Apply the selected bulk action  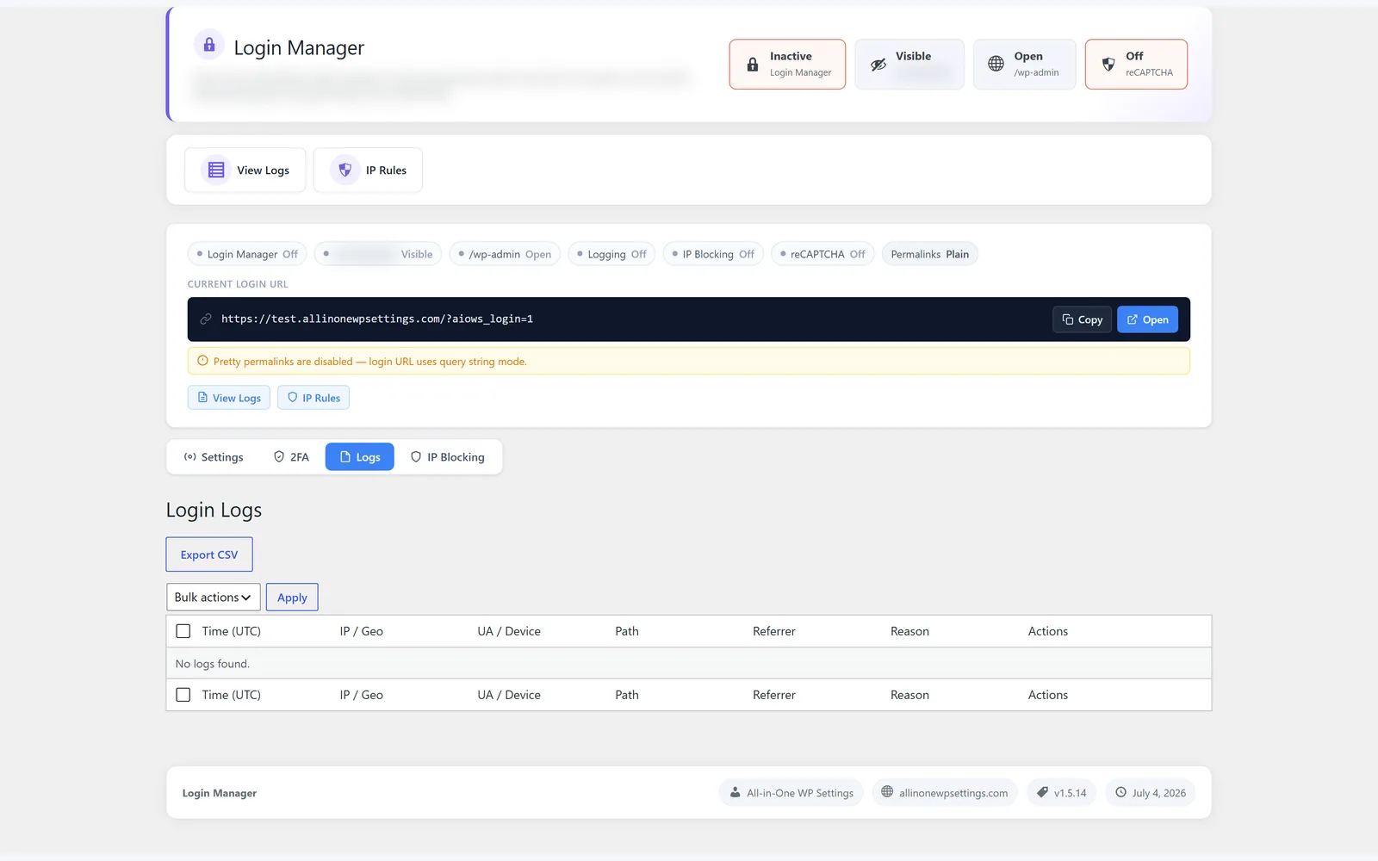click(x=292, y=598)
